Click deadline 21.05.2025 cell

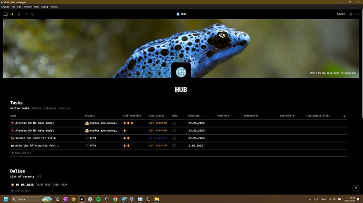coord(197,123)
